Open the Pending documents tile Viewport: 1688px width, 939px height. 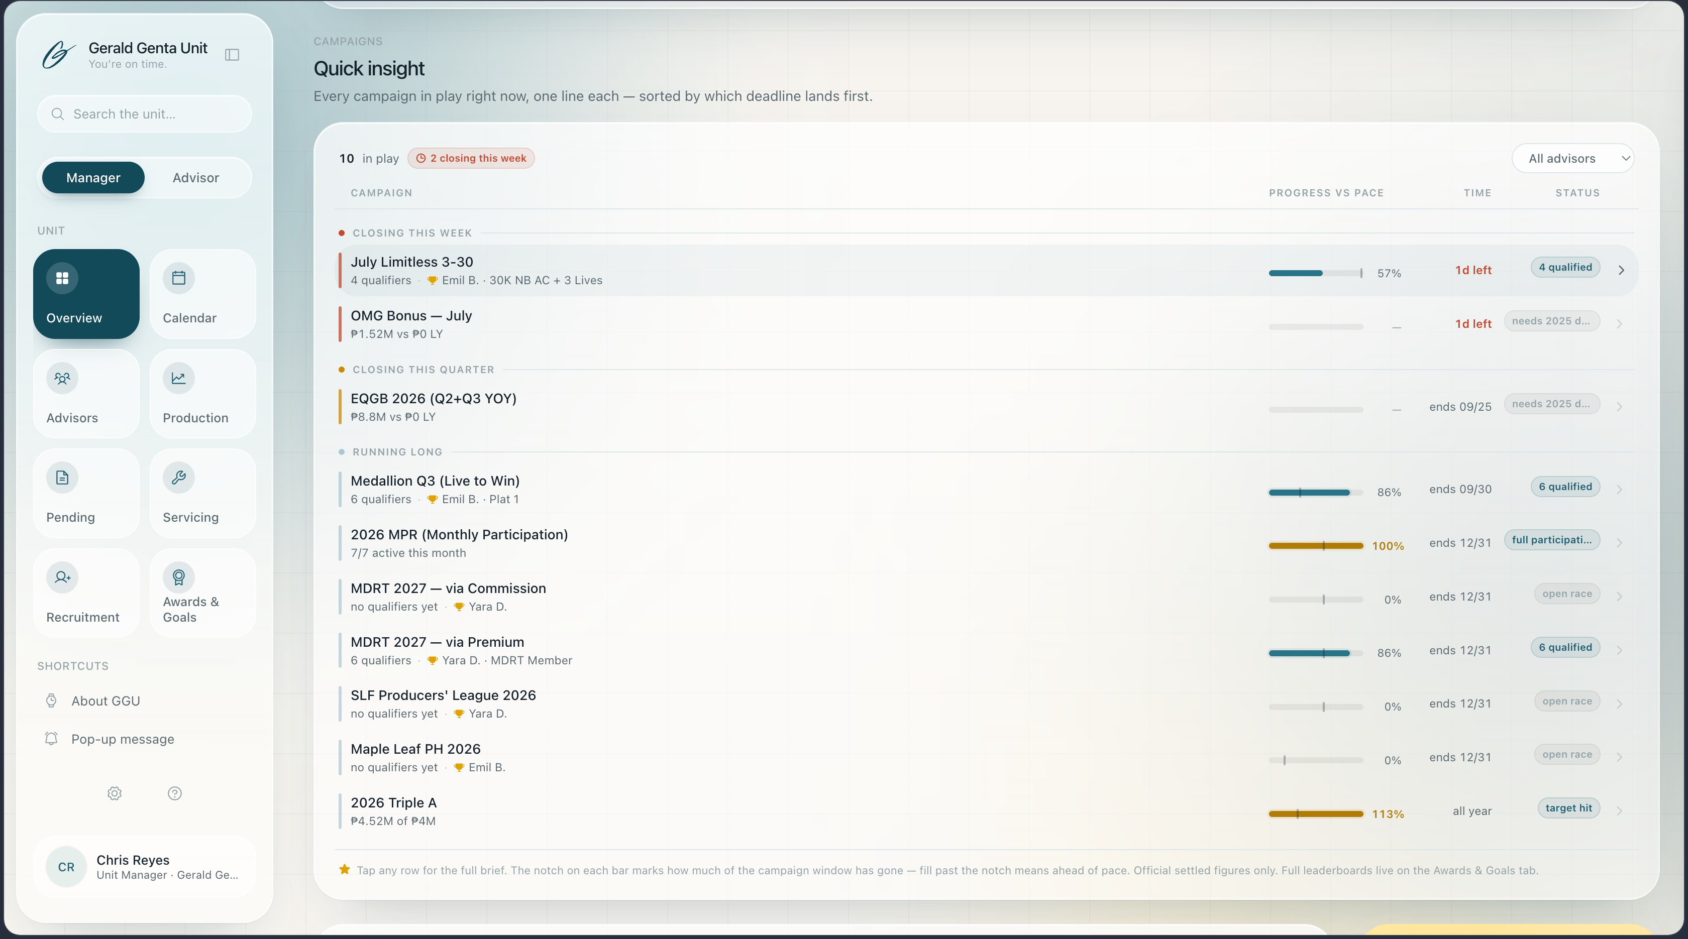coord(86,493)
